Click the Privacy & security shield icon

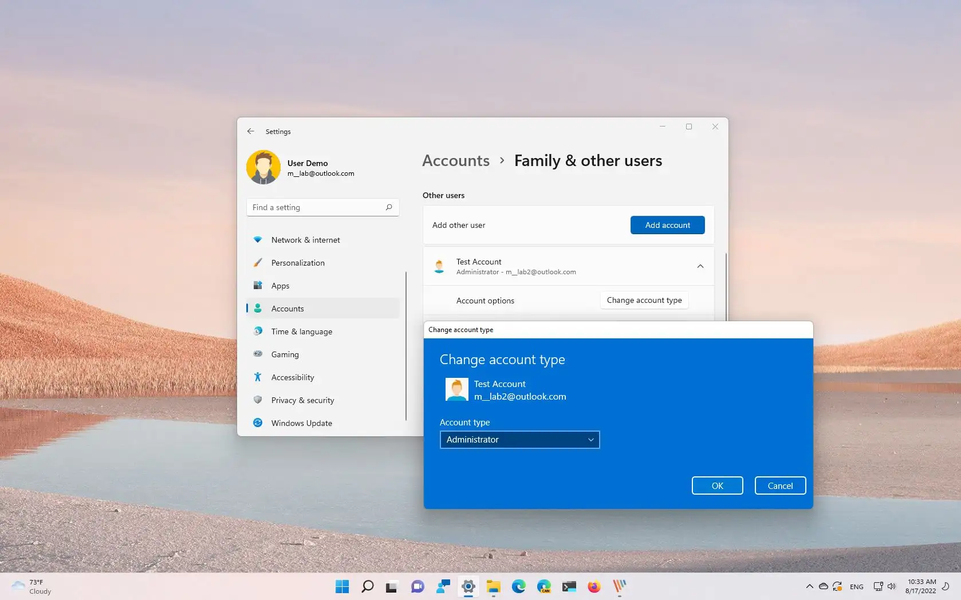pyautogui.click(x=258, y=400)
